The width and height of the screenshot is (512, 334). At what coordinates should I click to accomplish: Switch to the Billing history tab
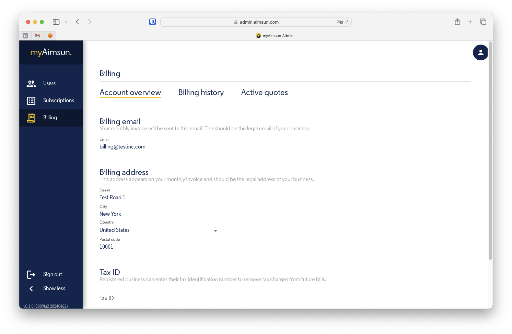(201, 92)
